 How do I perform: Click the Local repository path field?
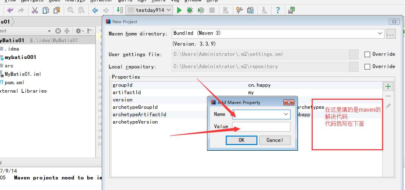point(259,66)
